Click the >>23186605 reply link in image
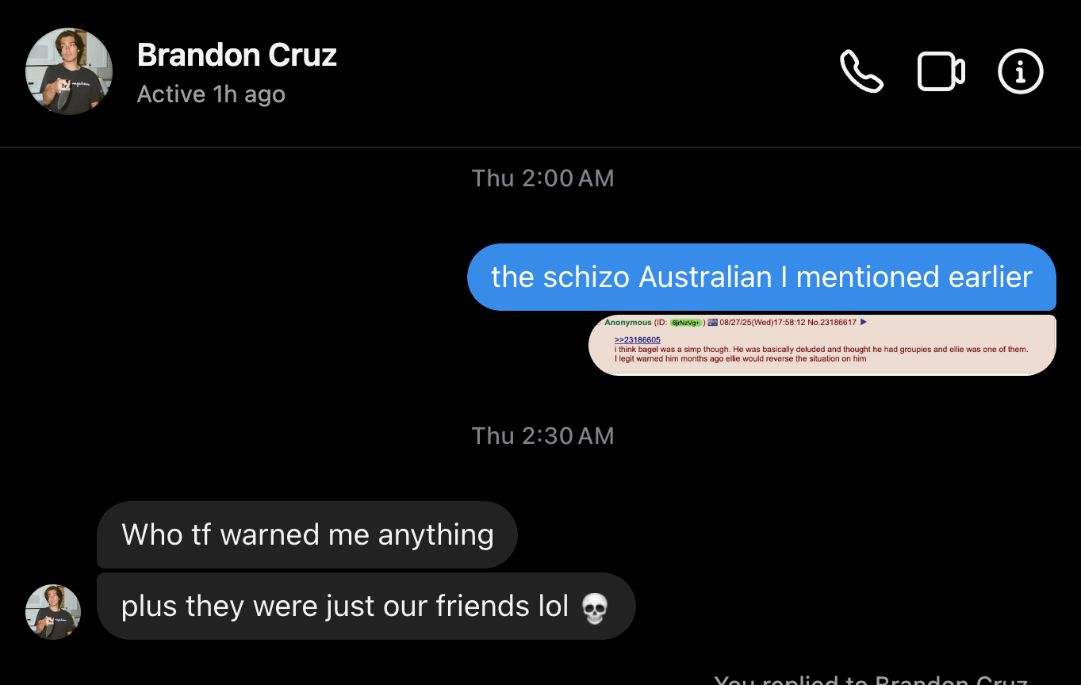This screenshot has width=1081, height=685. 637,340
